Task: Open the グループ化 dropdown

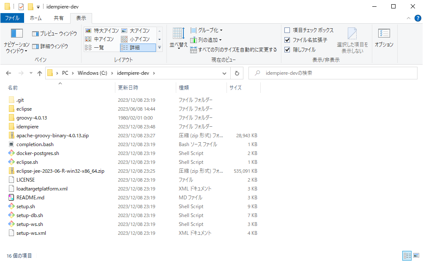Action: point(206,30)
